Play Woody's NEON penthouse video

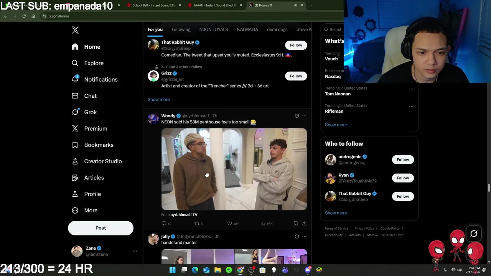(234, 169)
